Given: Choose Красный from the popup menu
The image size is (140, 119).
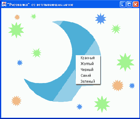Looking at the screenshot, I should 88,58.
